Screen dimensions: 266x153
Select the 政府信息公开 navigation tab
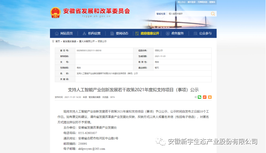(x=147, y=34)
